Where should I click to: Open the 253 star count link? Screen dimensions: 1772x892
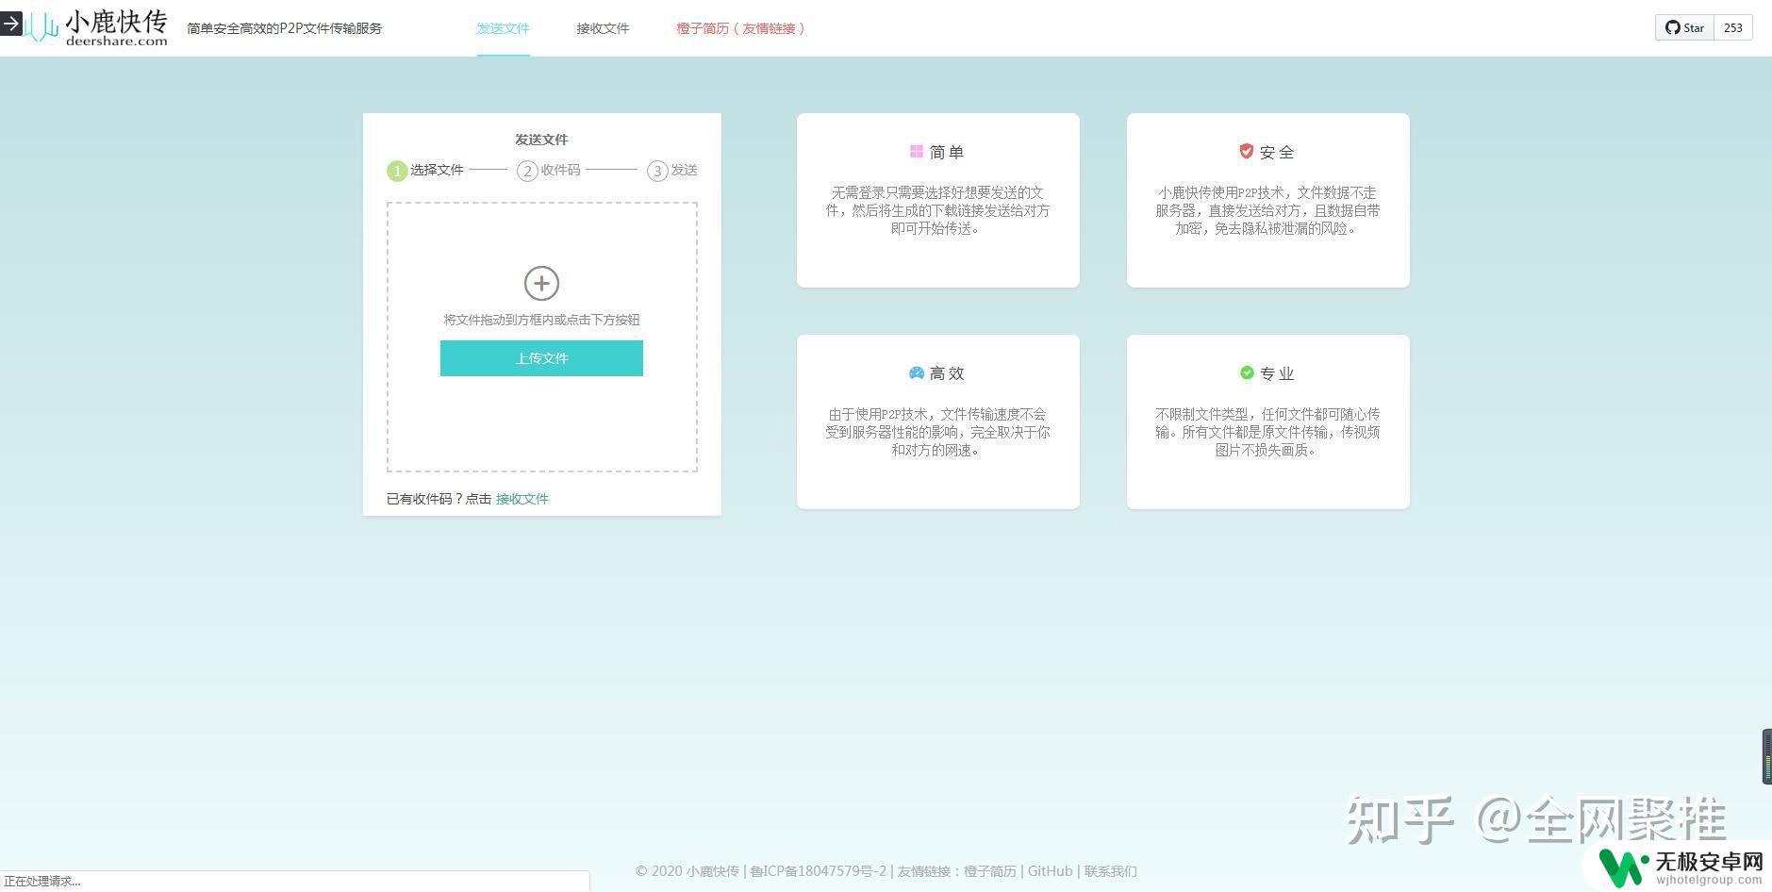(x=1733, y=27)
